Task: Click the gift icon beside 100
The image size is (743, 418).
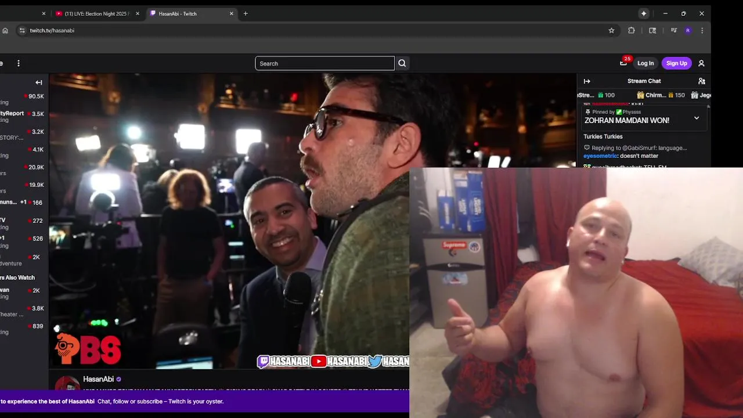Action: pyautogui.click(x=600, y=95)
